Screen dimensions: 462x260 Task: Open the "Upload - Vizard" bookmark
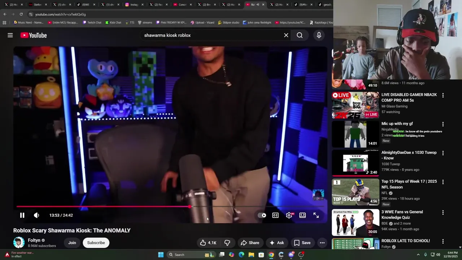point(202,22)
